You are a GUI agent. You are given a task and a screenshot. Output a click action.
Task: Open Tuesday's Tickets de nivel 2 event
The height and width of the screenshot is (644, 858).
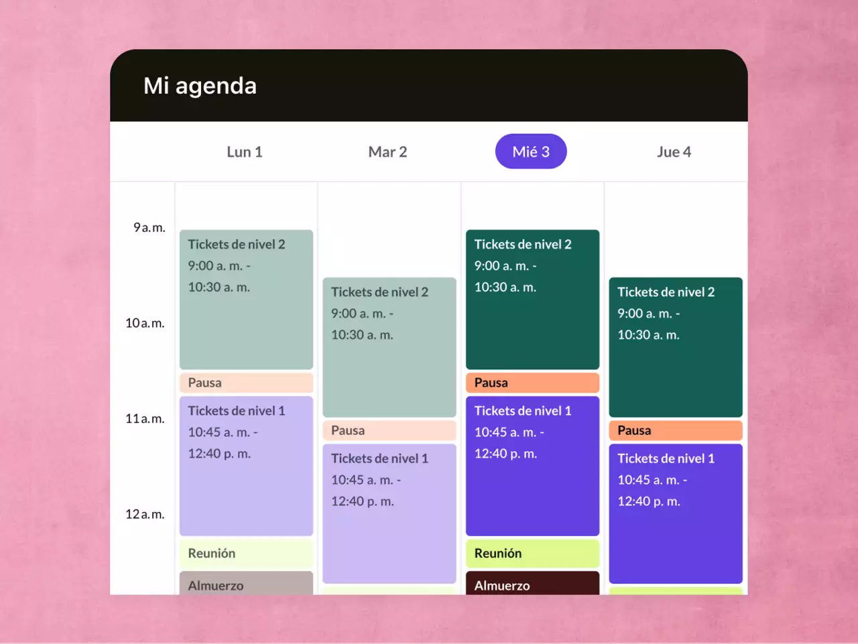point(389,347)
